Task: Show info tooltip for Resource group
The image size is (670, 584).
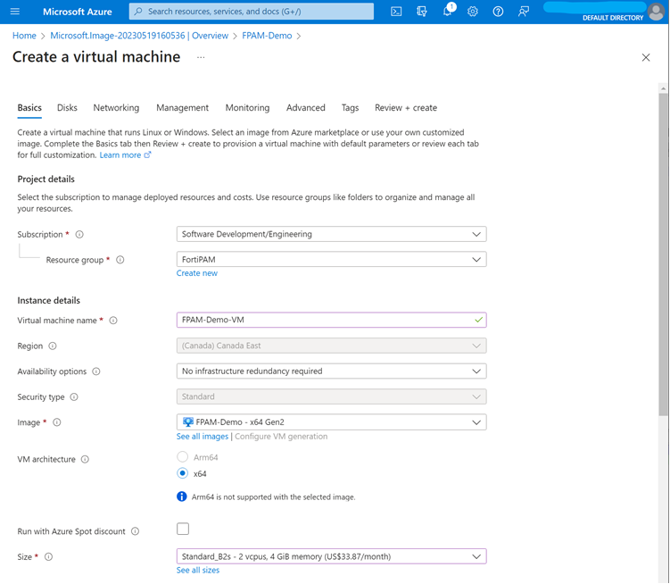Action: click(x=120, y=260)
